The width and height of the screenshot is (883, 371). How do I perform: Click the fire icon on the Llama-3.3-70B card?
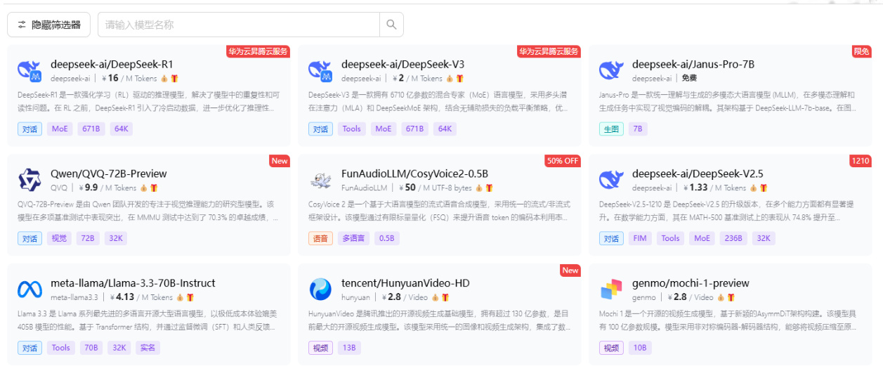[180, 297]
